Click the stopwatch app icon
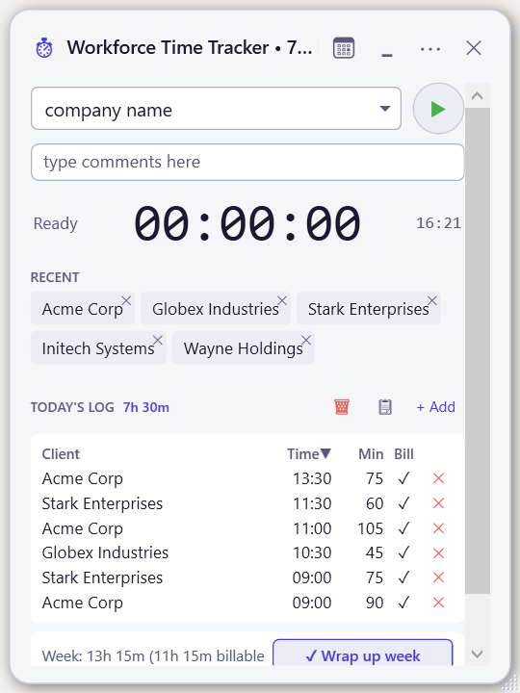520x693 pixels. pyautogui.click(x=44, y=48)
